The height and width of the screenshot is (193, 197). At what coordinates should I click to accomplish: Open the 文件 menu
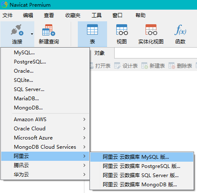8,15
